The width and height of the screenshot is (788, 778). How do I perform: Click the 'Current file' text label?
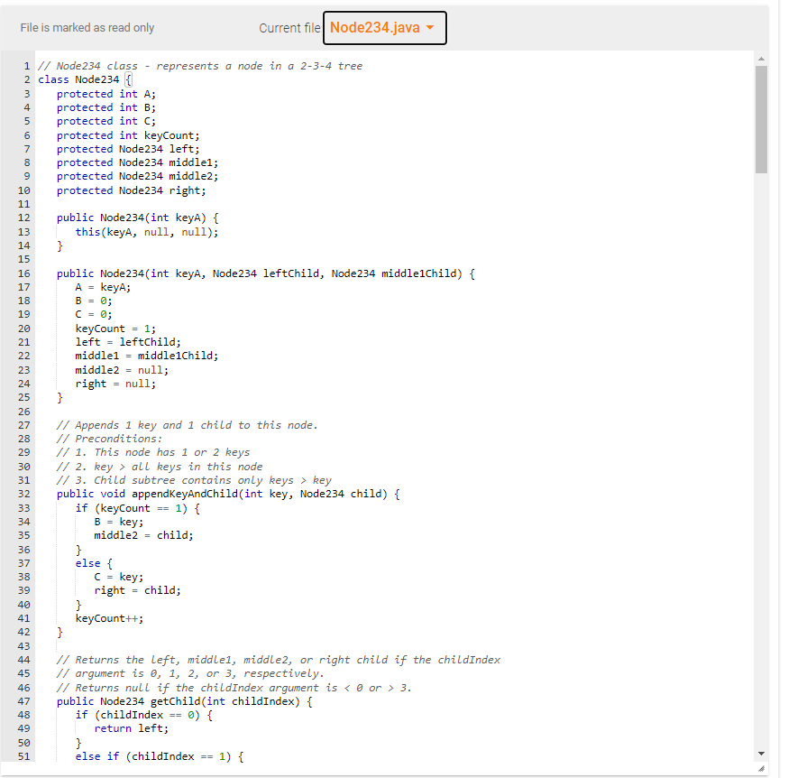click(289, 28)
